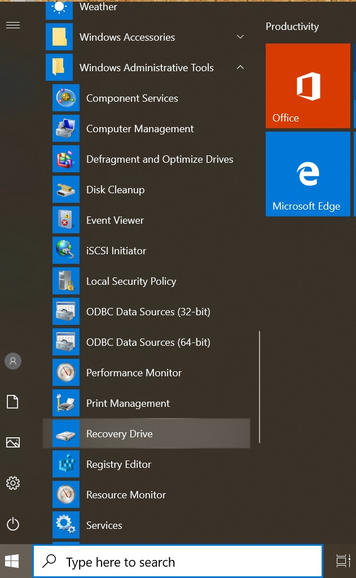Select iSCSI Initiator text
This screenshot has height=578, width=356.
pyautogui.click(x=116, y=251)
